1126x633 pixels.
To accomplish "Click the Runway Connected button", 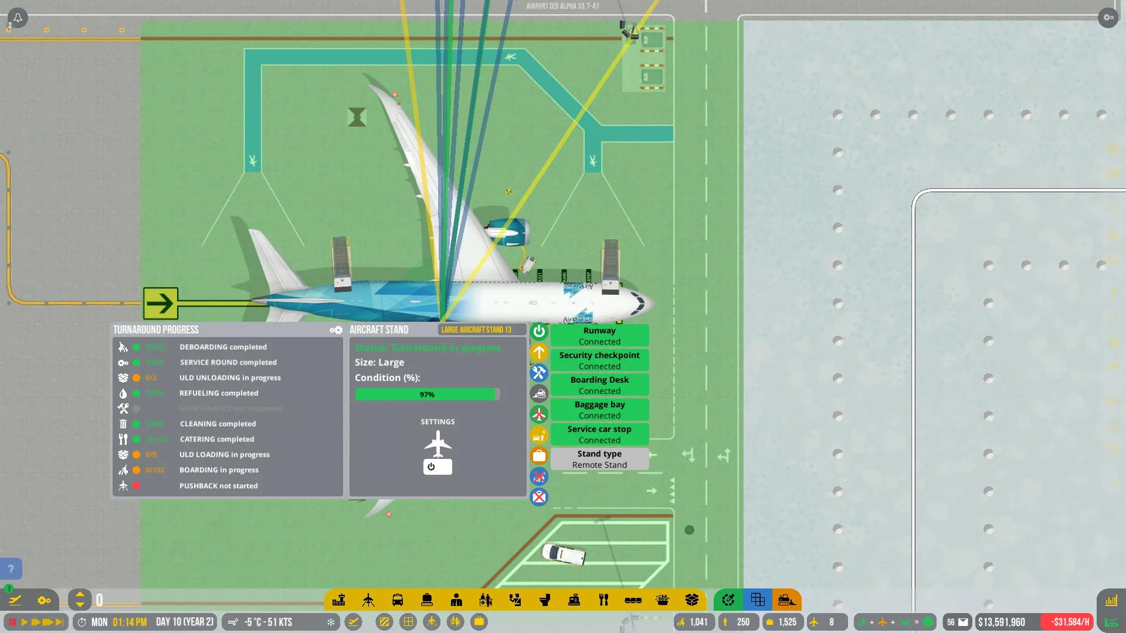I will click(599, 335).
